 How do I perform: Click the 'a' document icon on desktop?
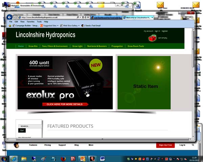[x=138, y=5]
